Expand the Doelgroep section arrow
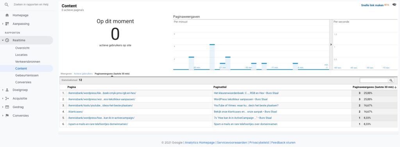Screen dimensions: 400x147 coord(3,90)
